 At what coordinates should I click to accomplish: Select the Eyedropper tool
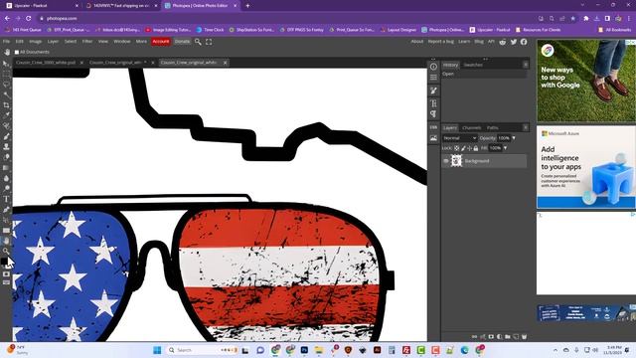pyautogui.click(x=6, y=115)
